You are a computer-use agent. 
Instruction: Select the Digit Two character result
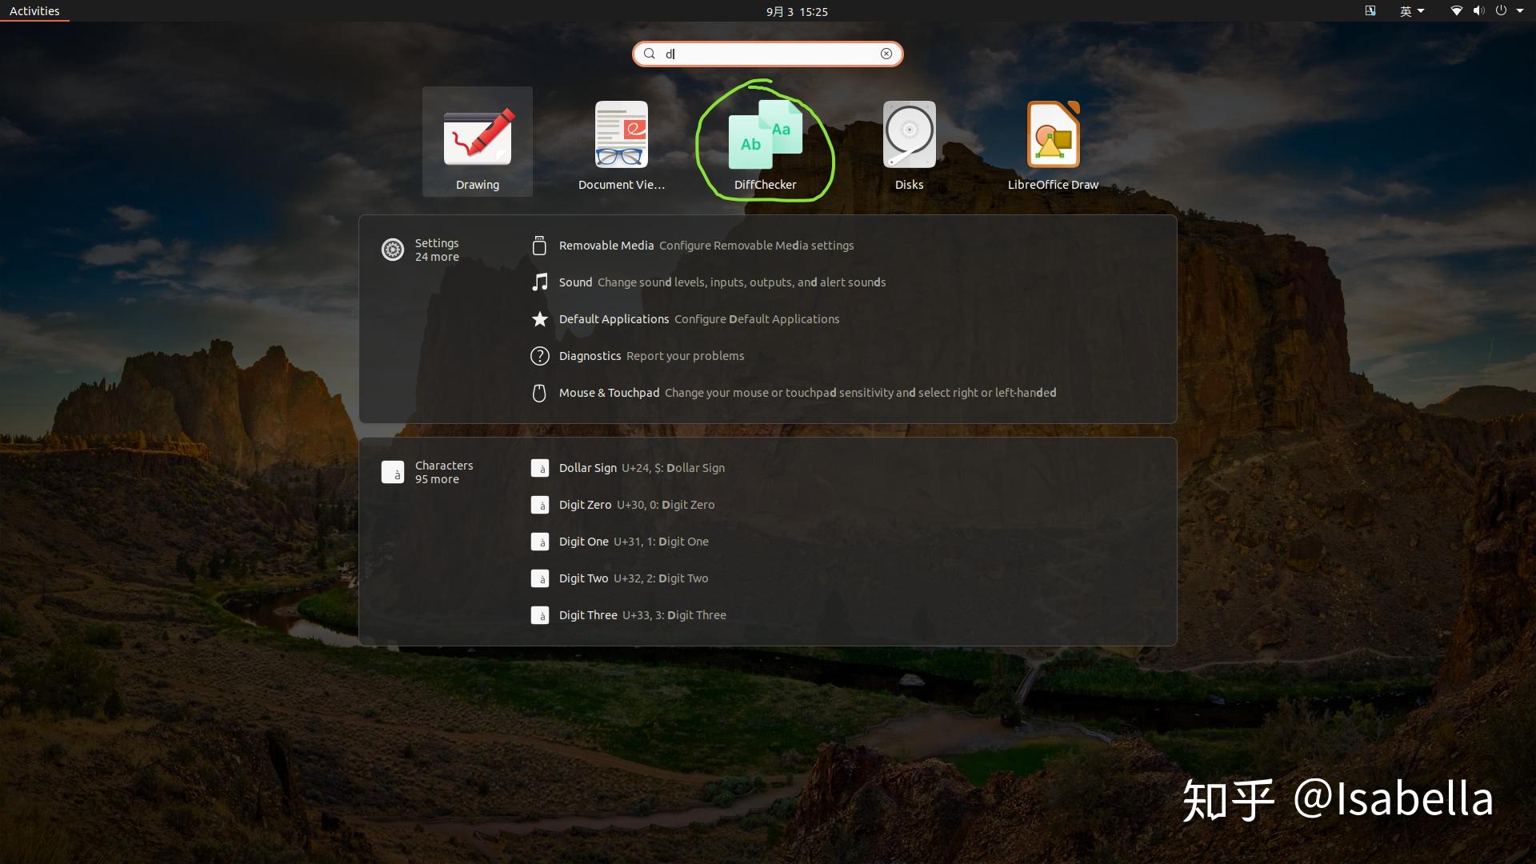tap(848, 578)
